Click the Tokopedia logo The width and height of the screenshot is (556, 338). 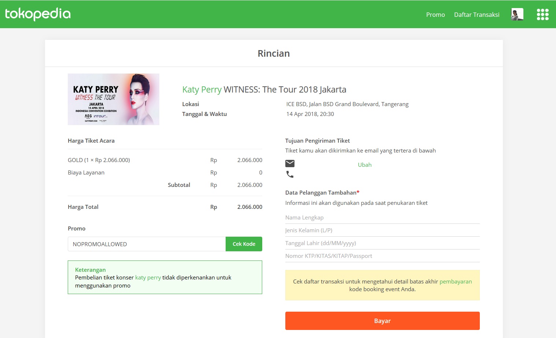38,14
